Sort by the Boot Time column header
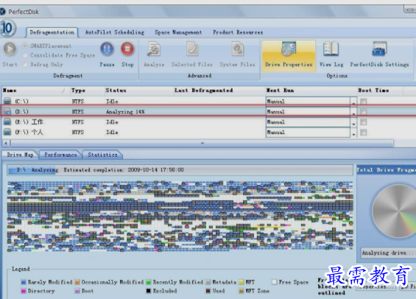416x299 pixels. [380, 91]
